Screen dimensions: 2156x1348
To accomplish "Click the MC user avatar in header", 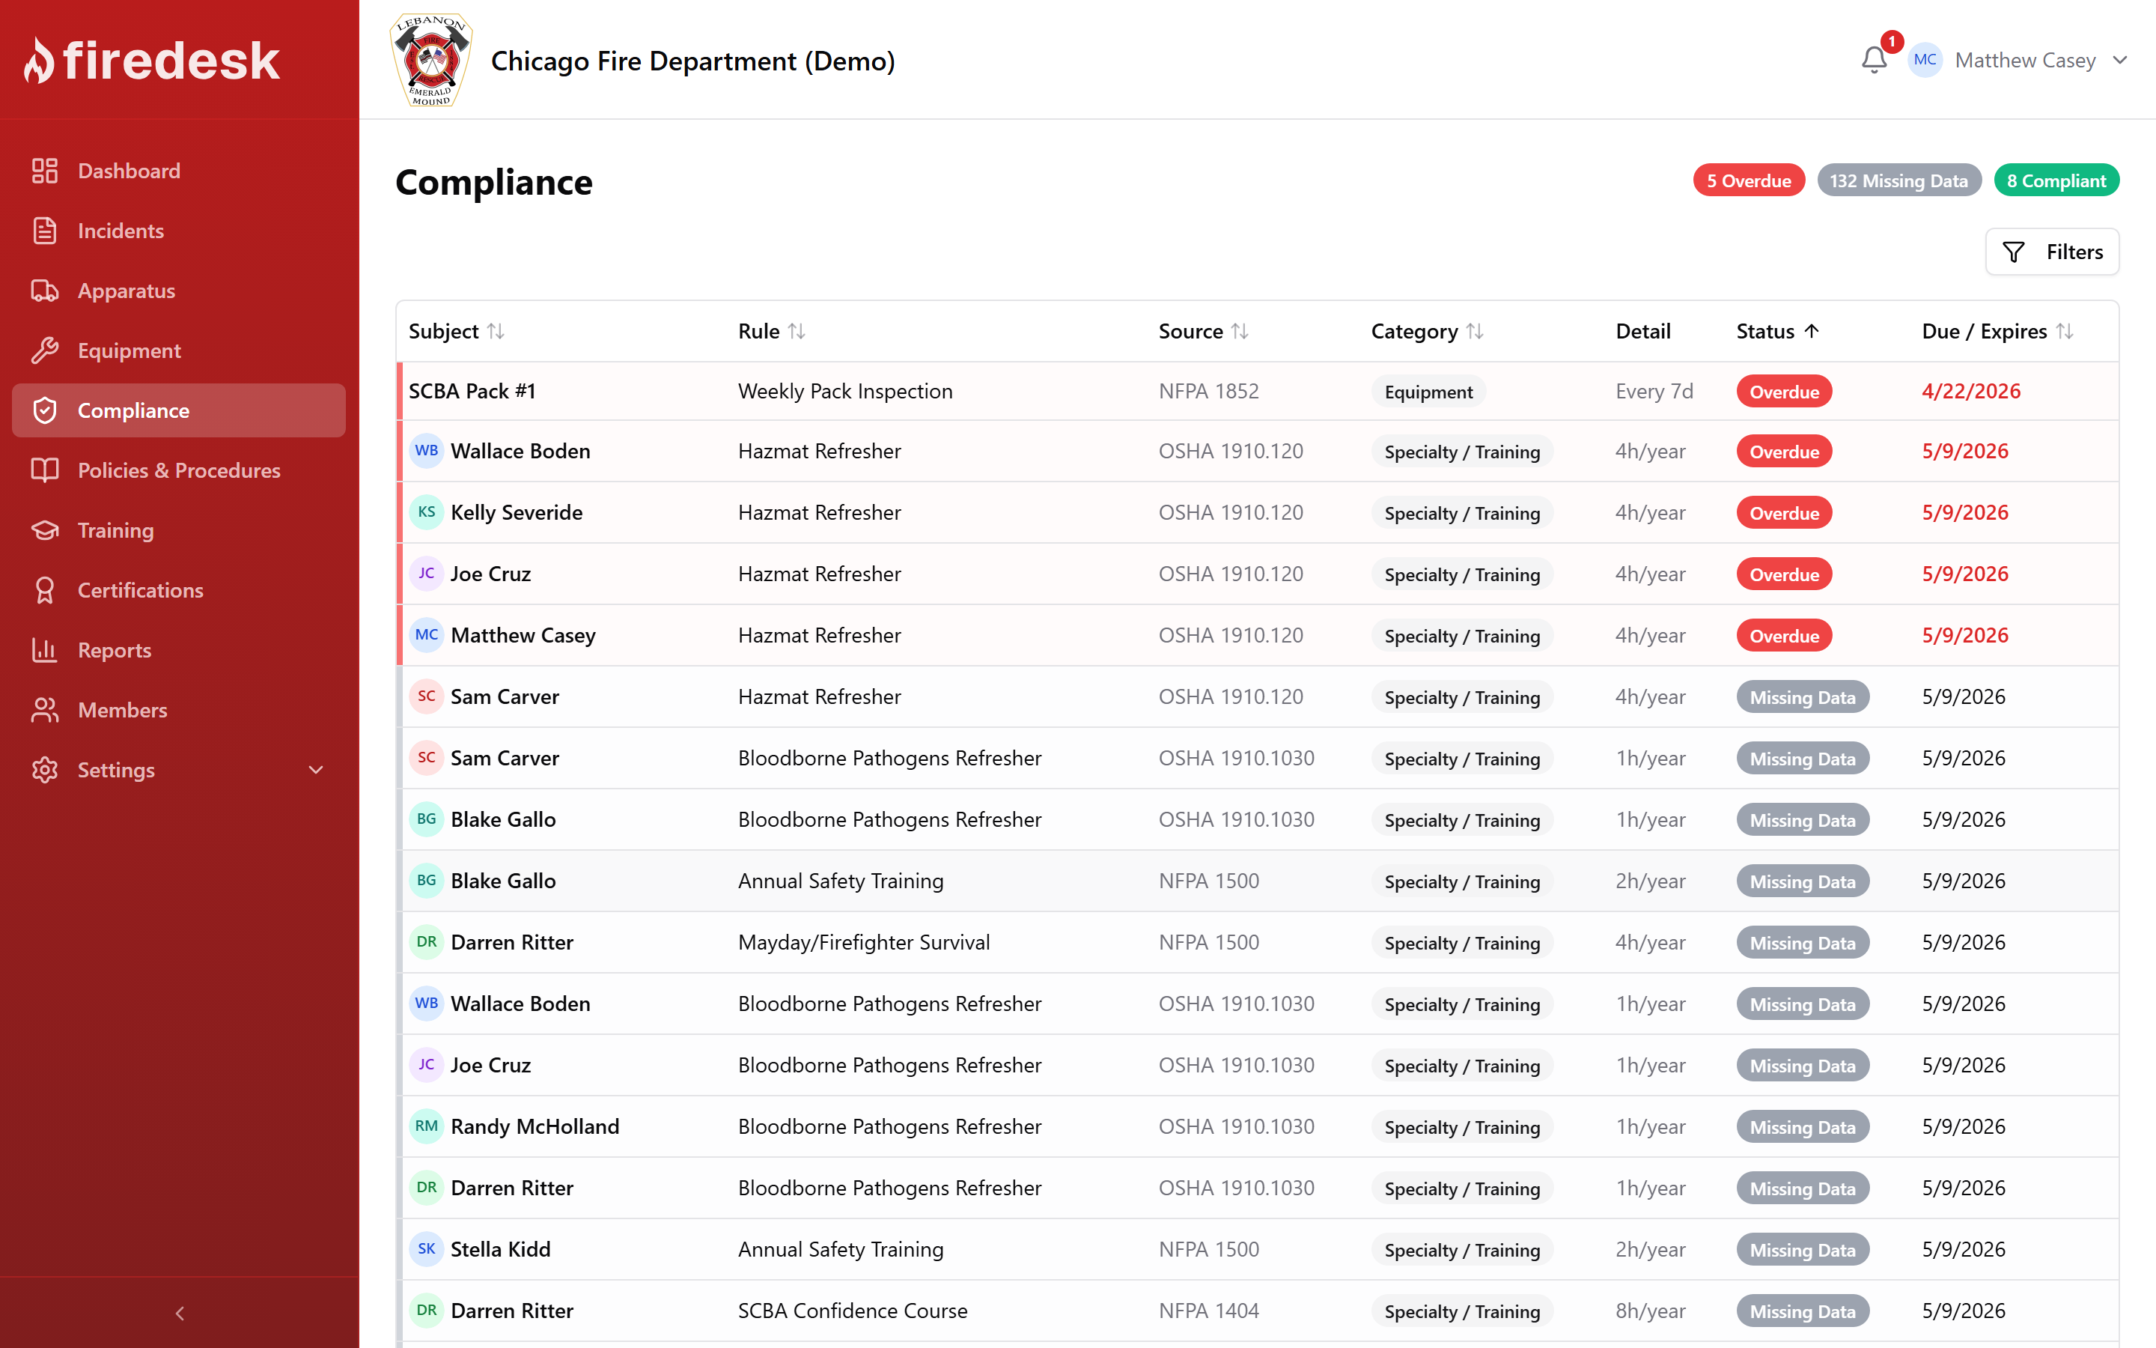I will pyautogui.click(x=1925, y=60).
